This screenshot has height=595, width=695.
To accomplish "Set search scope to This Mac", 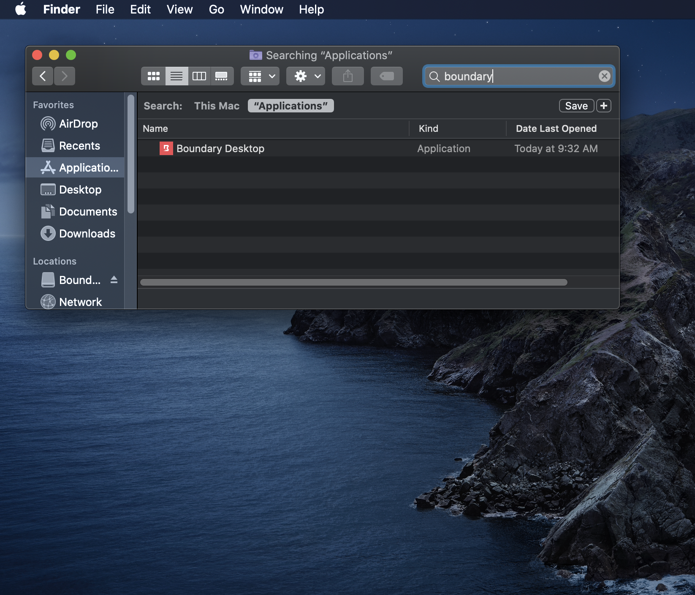I will 217,106.
